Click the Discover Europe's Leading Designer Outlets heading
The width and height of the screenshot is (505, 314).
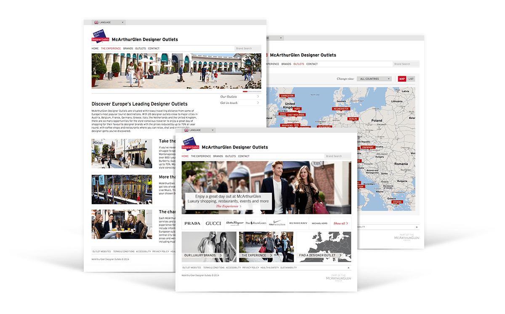pos(140,104)
